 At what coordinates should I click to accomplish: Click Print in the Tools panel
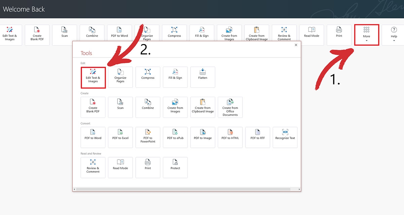point(148,167)
